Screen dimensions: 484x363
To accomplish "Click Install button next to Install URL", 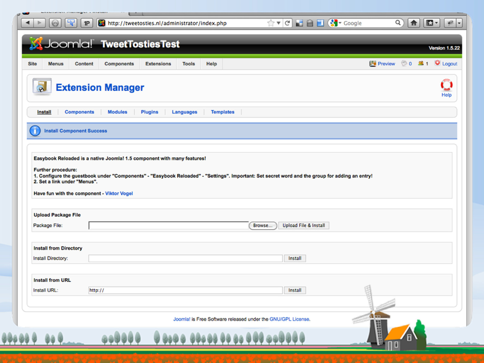I will pos(295,290).
